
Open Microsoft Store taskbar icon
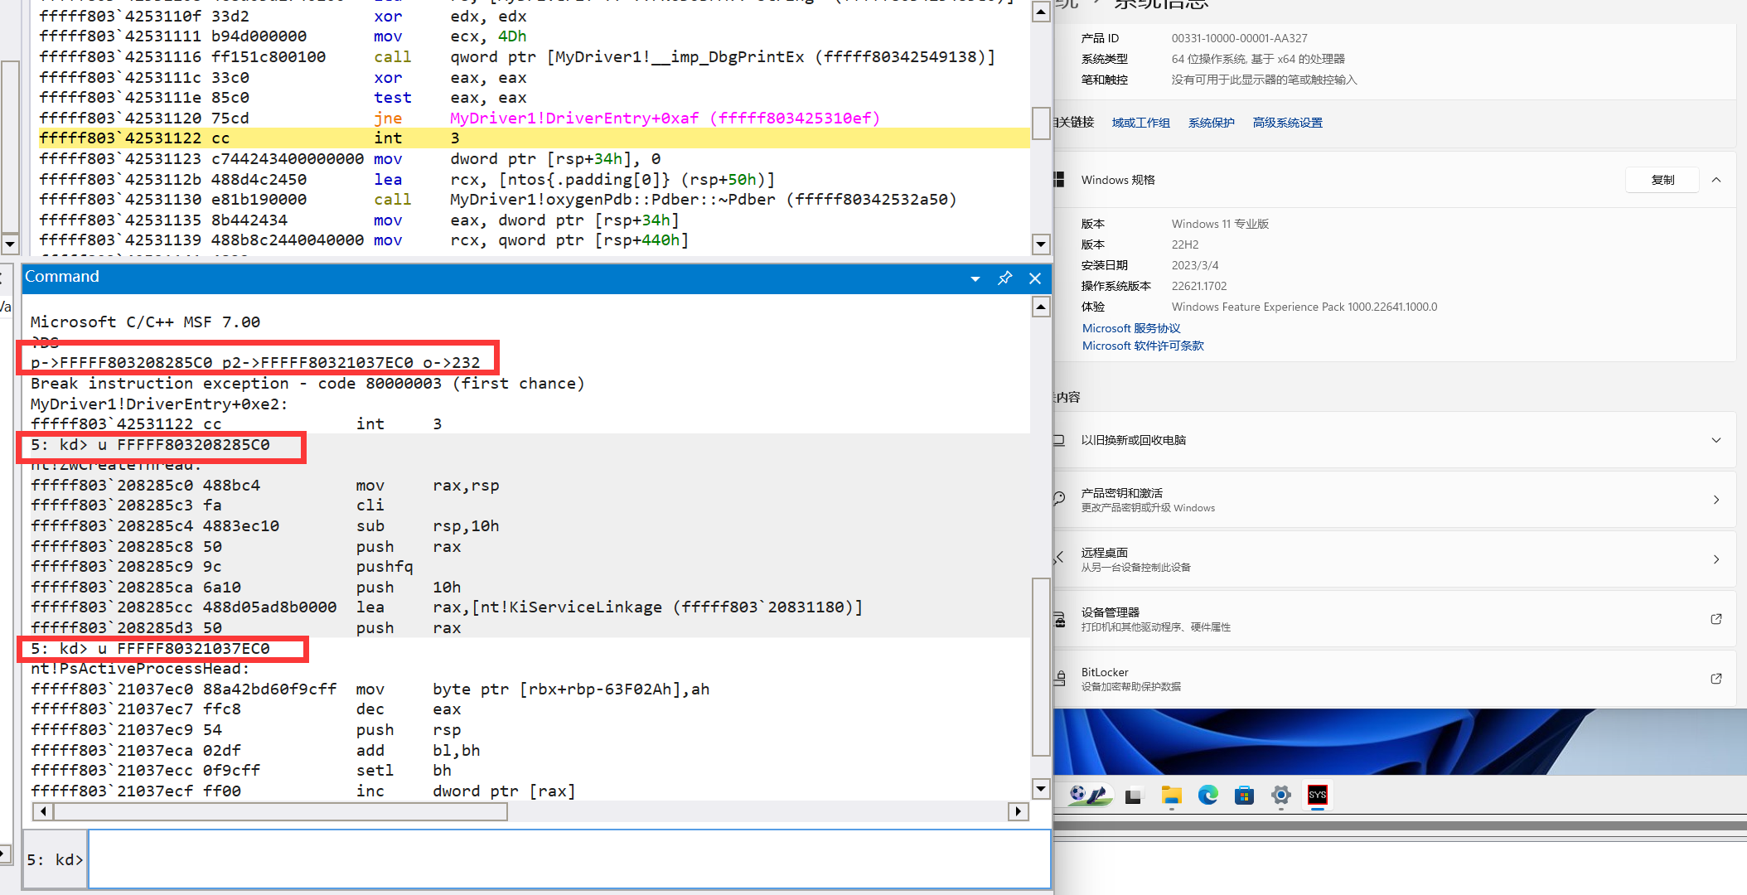click(x=1244, y=796)
